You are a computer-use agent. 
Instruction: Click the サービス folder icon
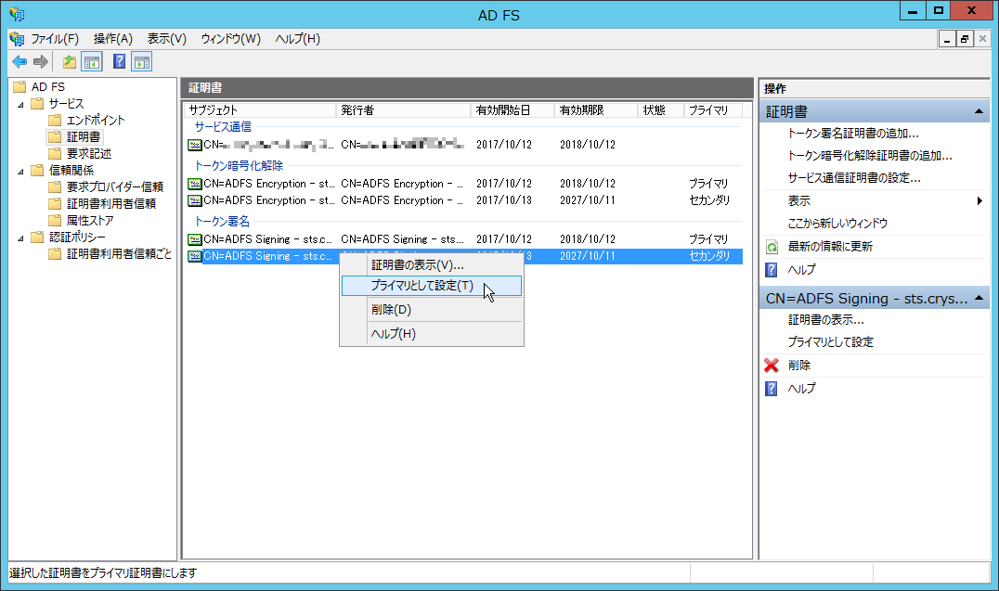click(37, 103)
